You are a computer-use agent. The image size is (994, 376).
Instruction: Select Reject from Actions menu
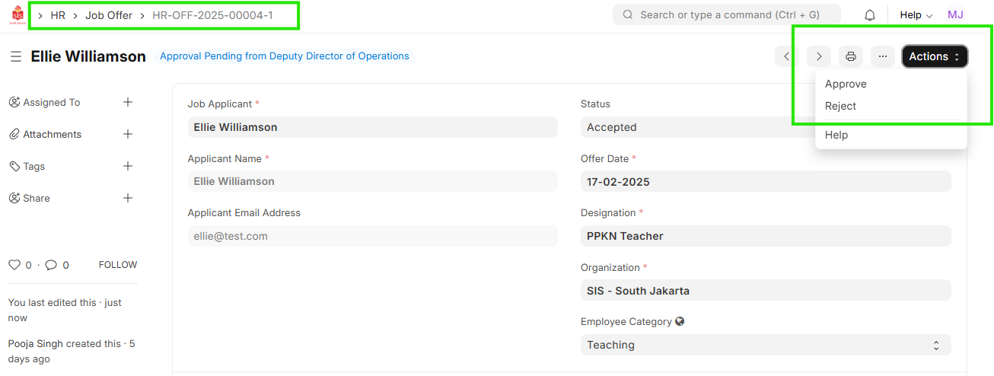click(841, 106)
